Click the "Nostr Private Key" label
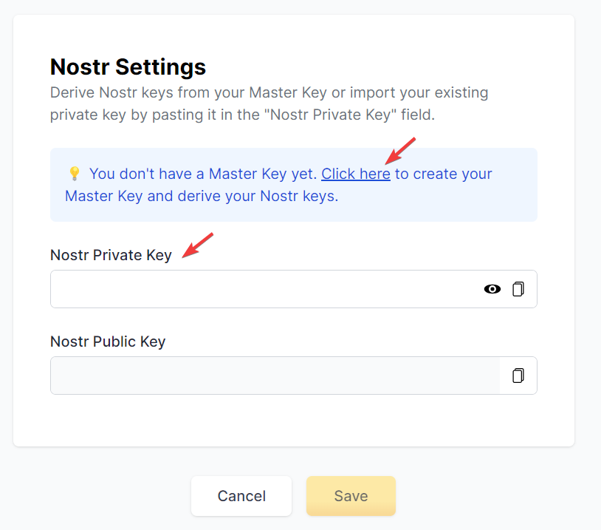This screenshot has width=601, height=530. pos(111,255)
